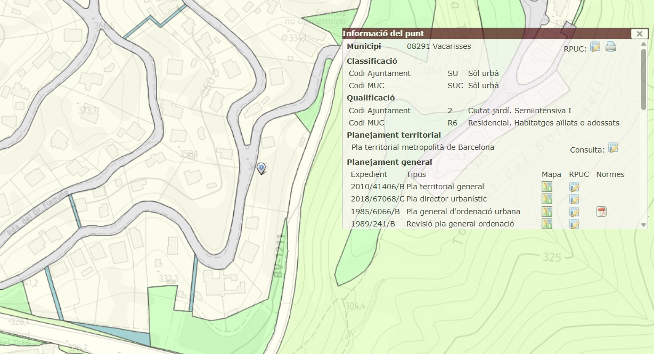Show map for Revisió pla general ordenació

pos(547,224)
